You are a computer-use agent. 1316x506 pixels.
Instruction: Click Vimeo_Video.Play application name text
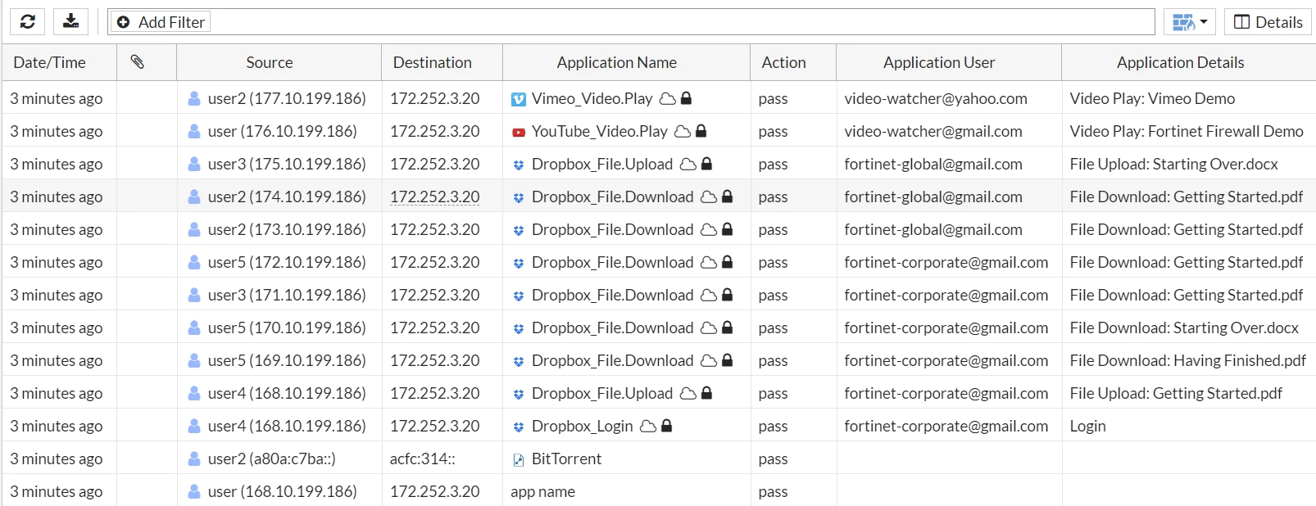tap(592, 98)
